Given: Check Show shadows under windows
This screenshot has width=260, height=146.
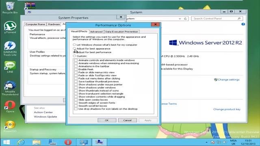Looking at the screenshot, I should coord(76,88).
